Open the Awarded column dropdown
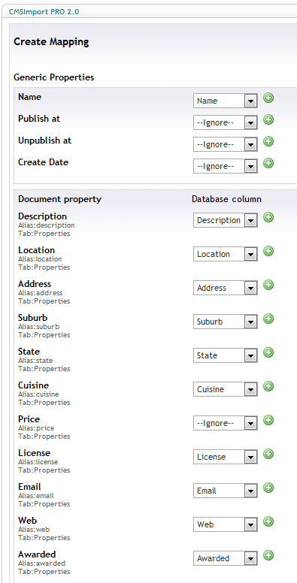The height and width of the screenshot is (583, 297). click(225, 558)
